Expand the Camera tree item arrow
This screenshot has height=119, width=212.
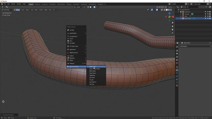(181, 14)
